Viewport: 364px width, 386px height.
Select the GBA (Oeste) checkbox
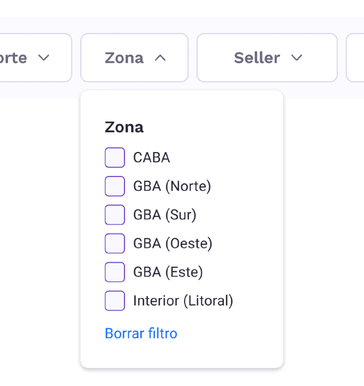[x=115, y=244]
